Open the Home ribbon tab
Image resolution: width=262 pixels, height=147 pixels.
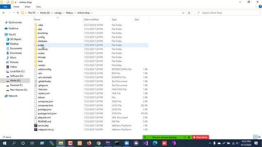[x=16, y=7]
